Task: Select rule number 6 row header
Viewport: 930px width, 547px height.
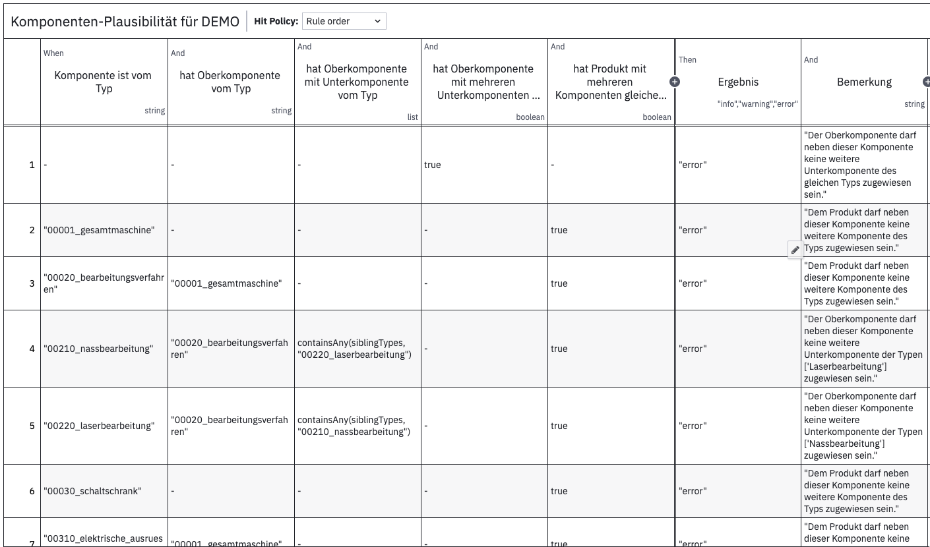Action: [x=22, y=491]
